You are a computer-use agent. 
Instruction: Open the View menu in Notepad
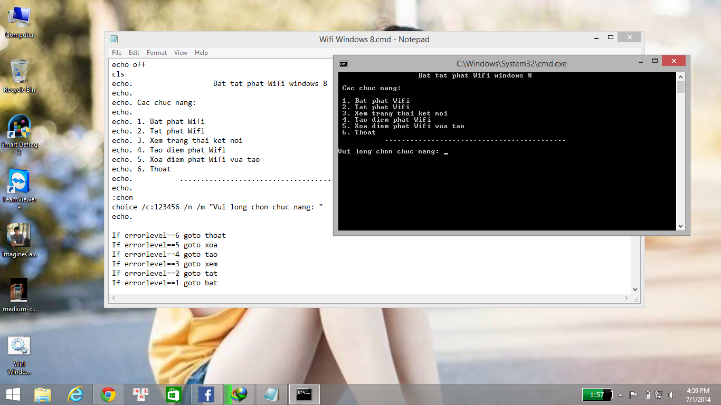[181, 53]
